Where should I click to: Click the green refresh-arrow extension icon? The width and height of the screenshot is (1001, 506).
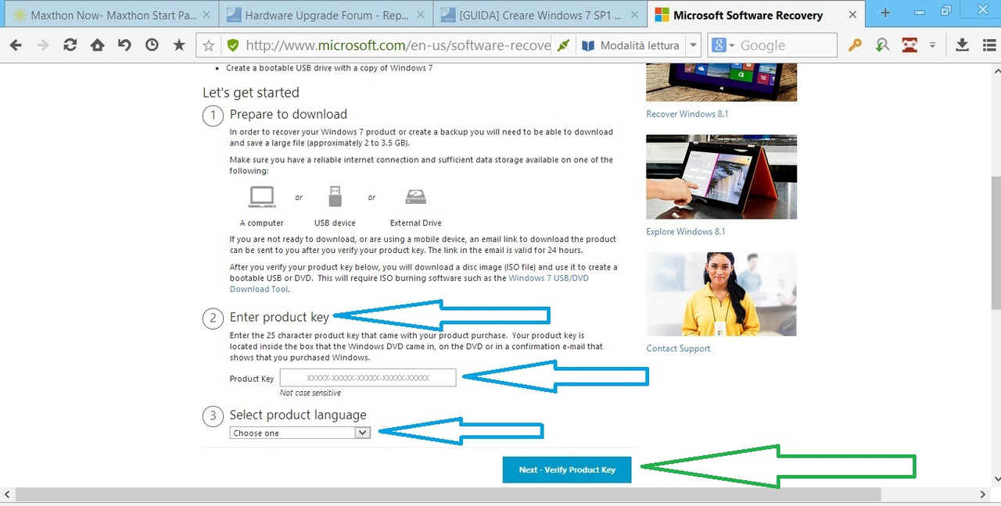[x=882, y=45]
